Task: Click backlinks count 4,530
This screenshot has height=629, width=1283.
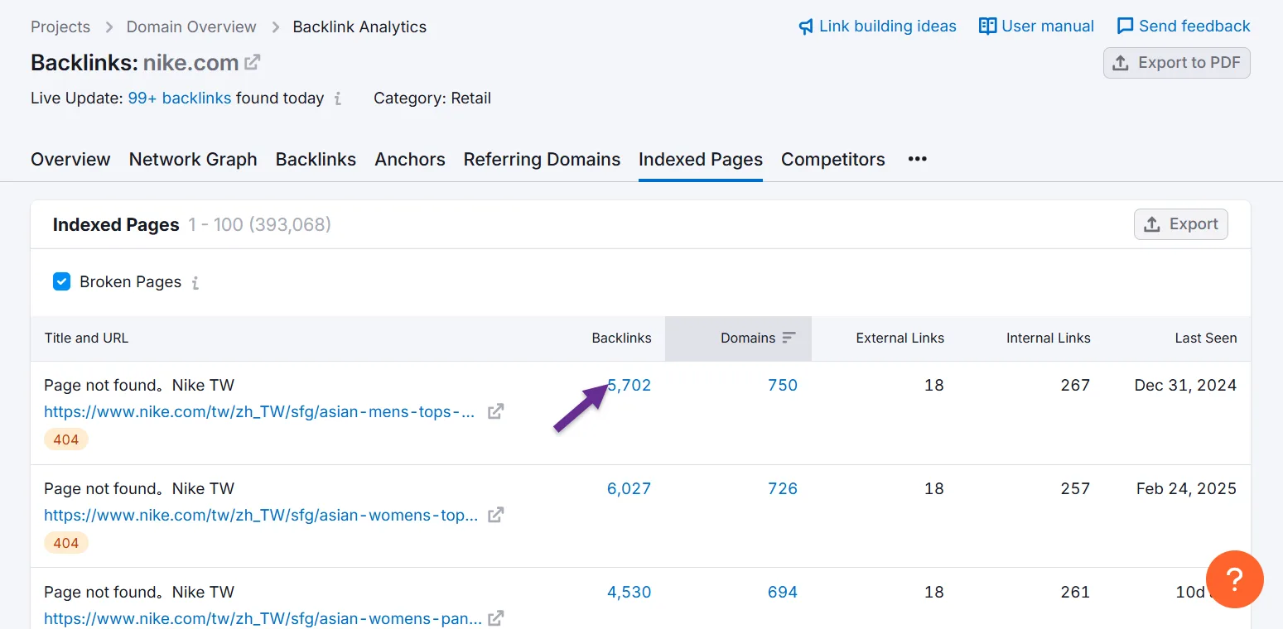Action: (x=629, y=592)
